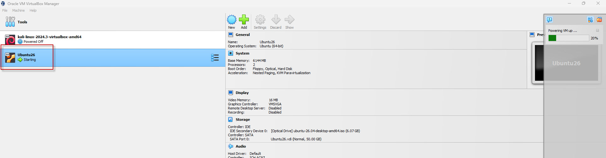Click the ubuntu-26.04-desktop-amd64.iso optical drive entry
The width and height of the screenshot is (606, 158).
315,131
